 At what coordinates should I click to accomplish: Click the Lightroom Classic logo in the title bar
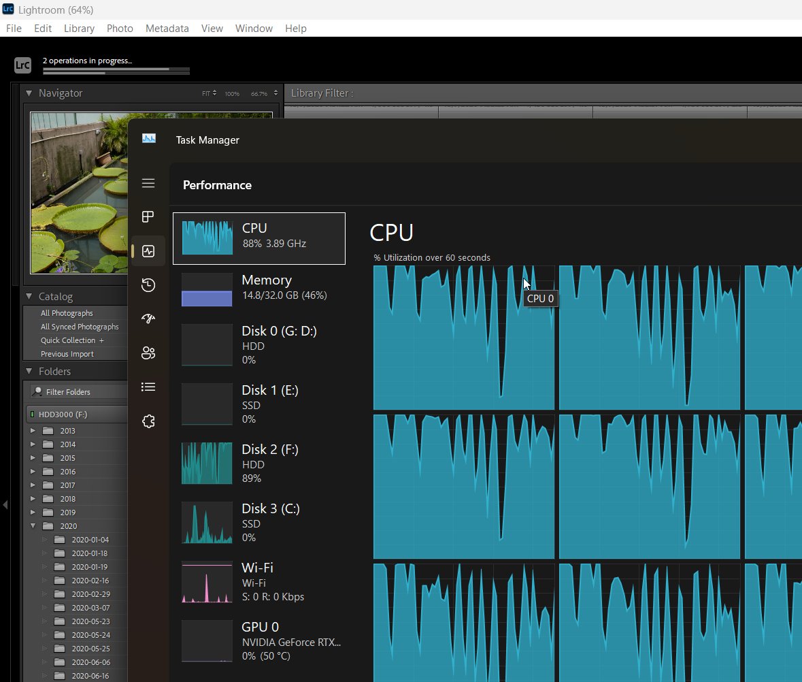7,10
